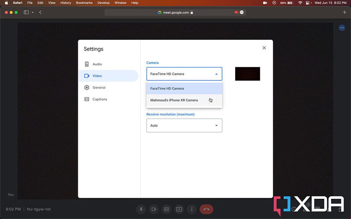This screenshot has height=219, width=351.
Task: Expand the Receive resolution Auto dropdown
Action: tap(184, 126)
